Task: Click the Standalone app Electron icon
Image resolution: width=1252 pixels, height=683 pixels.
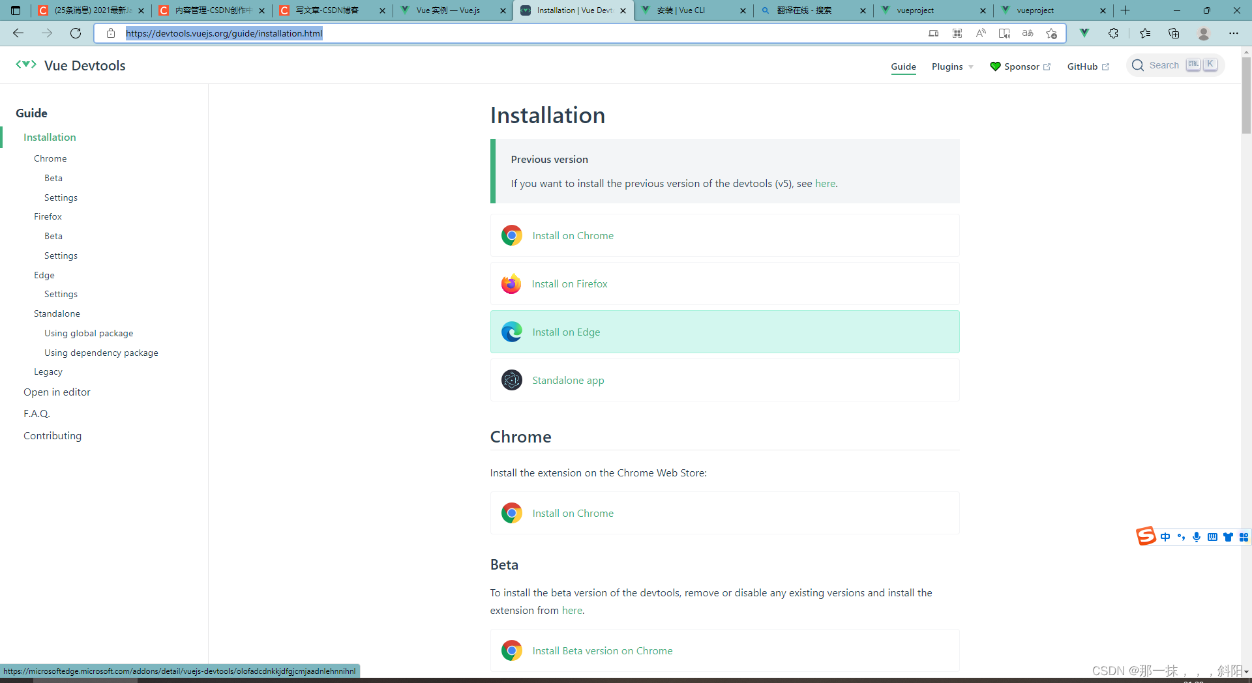Action: click(x=511, y=380)
